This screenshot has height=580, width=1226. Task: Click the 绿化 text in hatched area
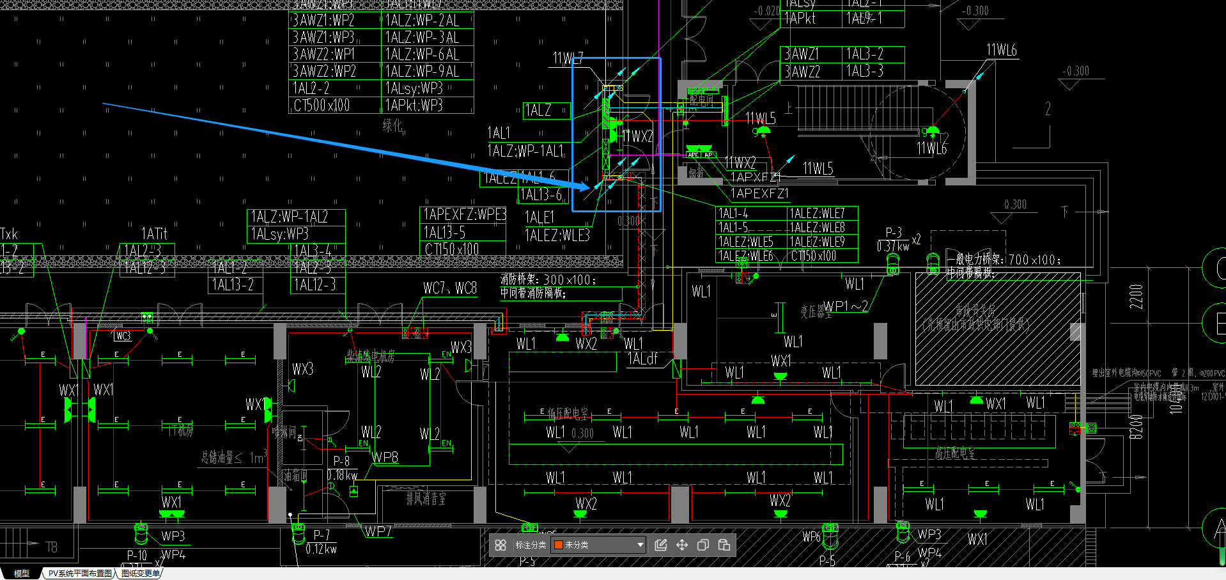392,125
